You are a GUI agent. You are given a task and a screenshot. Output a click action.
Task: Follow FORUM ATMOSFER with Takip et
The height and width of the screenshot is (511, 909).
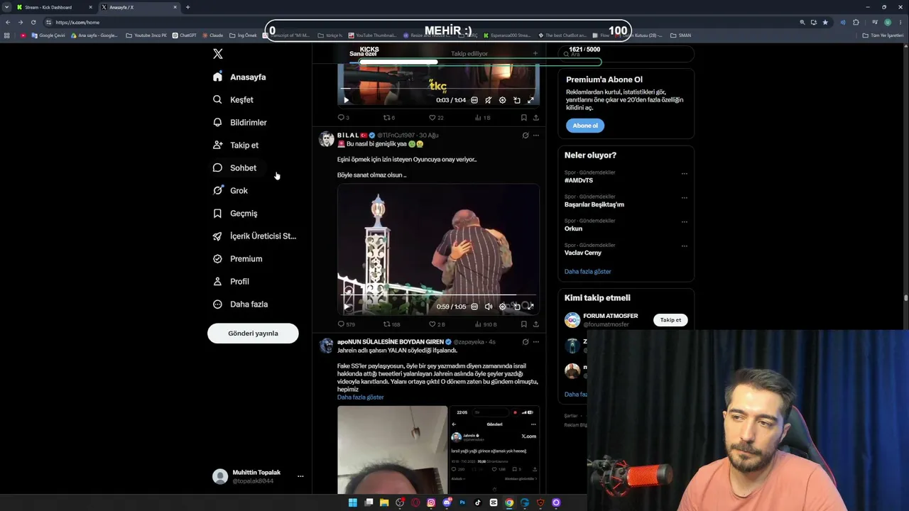click(x=670, y=320)
